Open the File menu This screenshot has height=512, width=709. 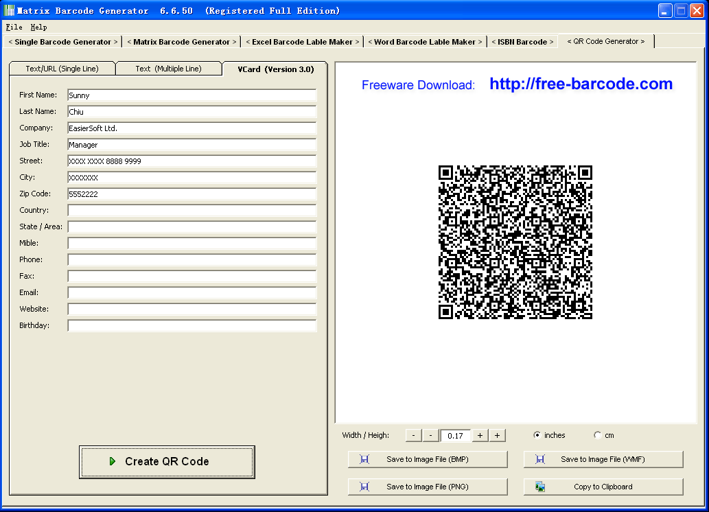(14, 27)
